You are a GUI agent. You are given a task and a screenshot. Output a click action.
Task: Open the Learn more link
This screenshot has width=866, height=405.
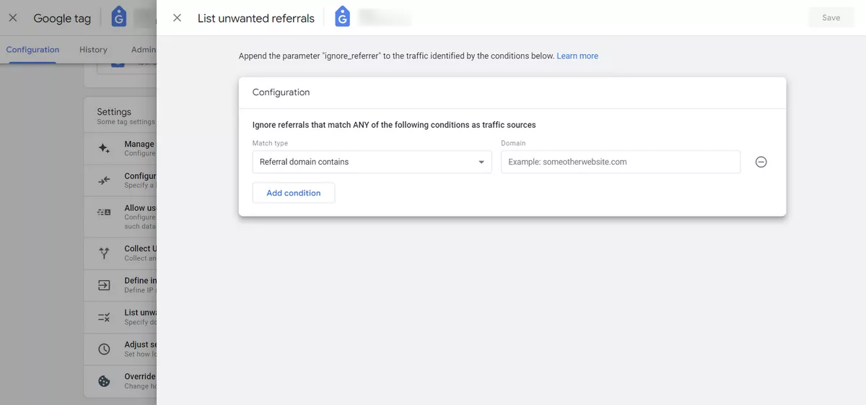(x=577, y=56)
